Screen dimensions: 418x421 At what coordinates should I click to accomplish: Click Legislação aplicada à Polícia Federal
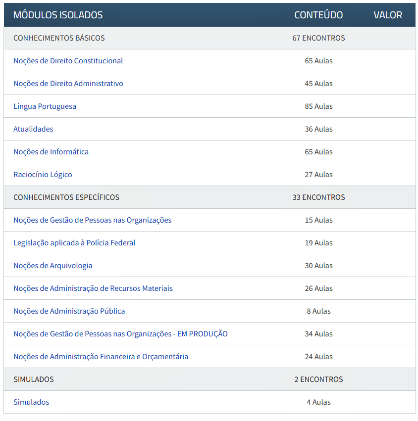pos(74,243)
